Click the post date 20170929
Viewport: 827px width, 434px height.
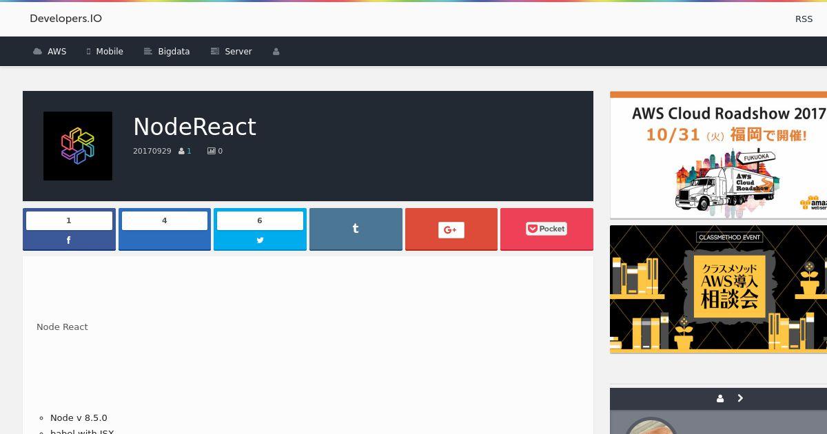(152, 151)
